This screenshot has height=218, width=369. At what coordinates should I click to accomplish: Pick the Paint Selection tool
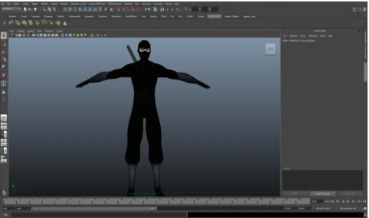[4, 52]
